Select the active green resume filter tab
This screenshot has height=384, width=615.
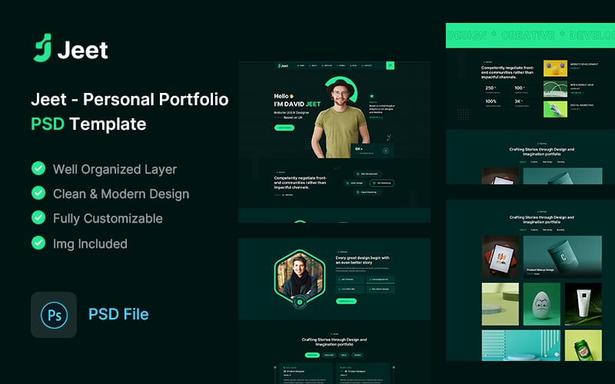tap(312, 355)
